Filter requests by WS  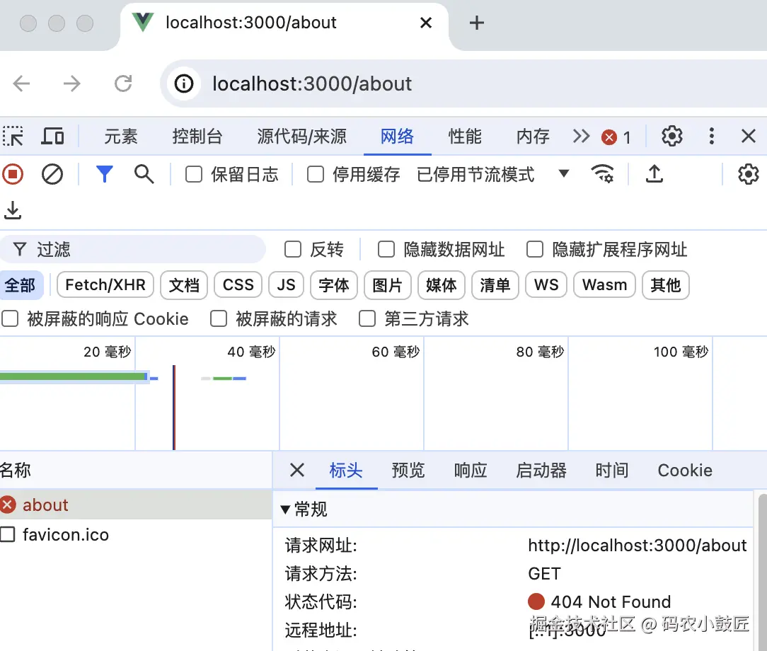[546, 284]
